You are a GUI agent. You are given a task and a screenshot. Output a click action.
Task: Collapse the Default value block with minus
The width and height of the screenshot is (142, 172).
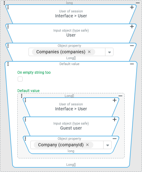click(132, 64)
